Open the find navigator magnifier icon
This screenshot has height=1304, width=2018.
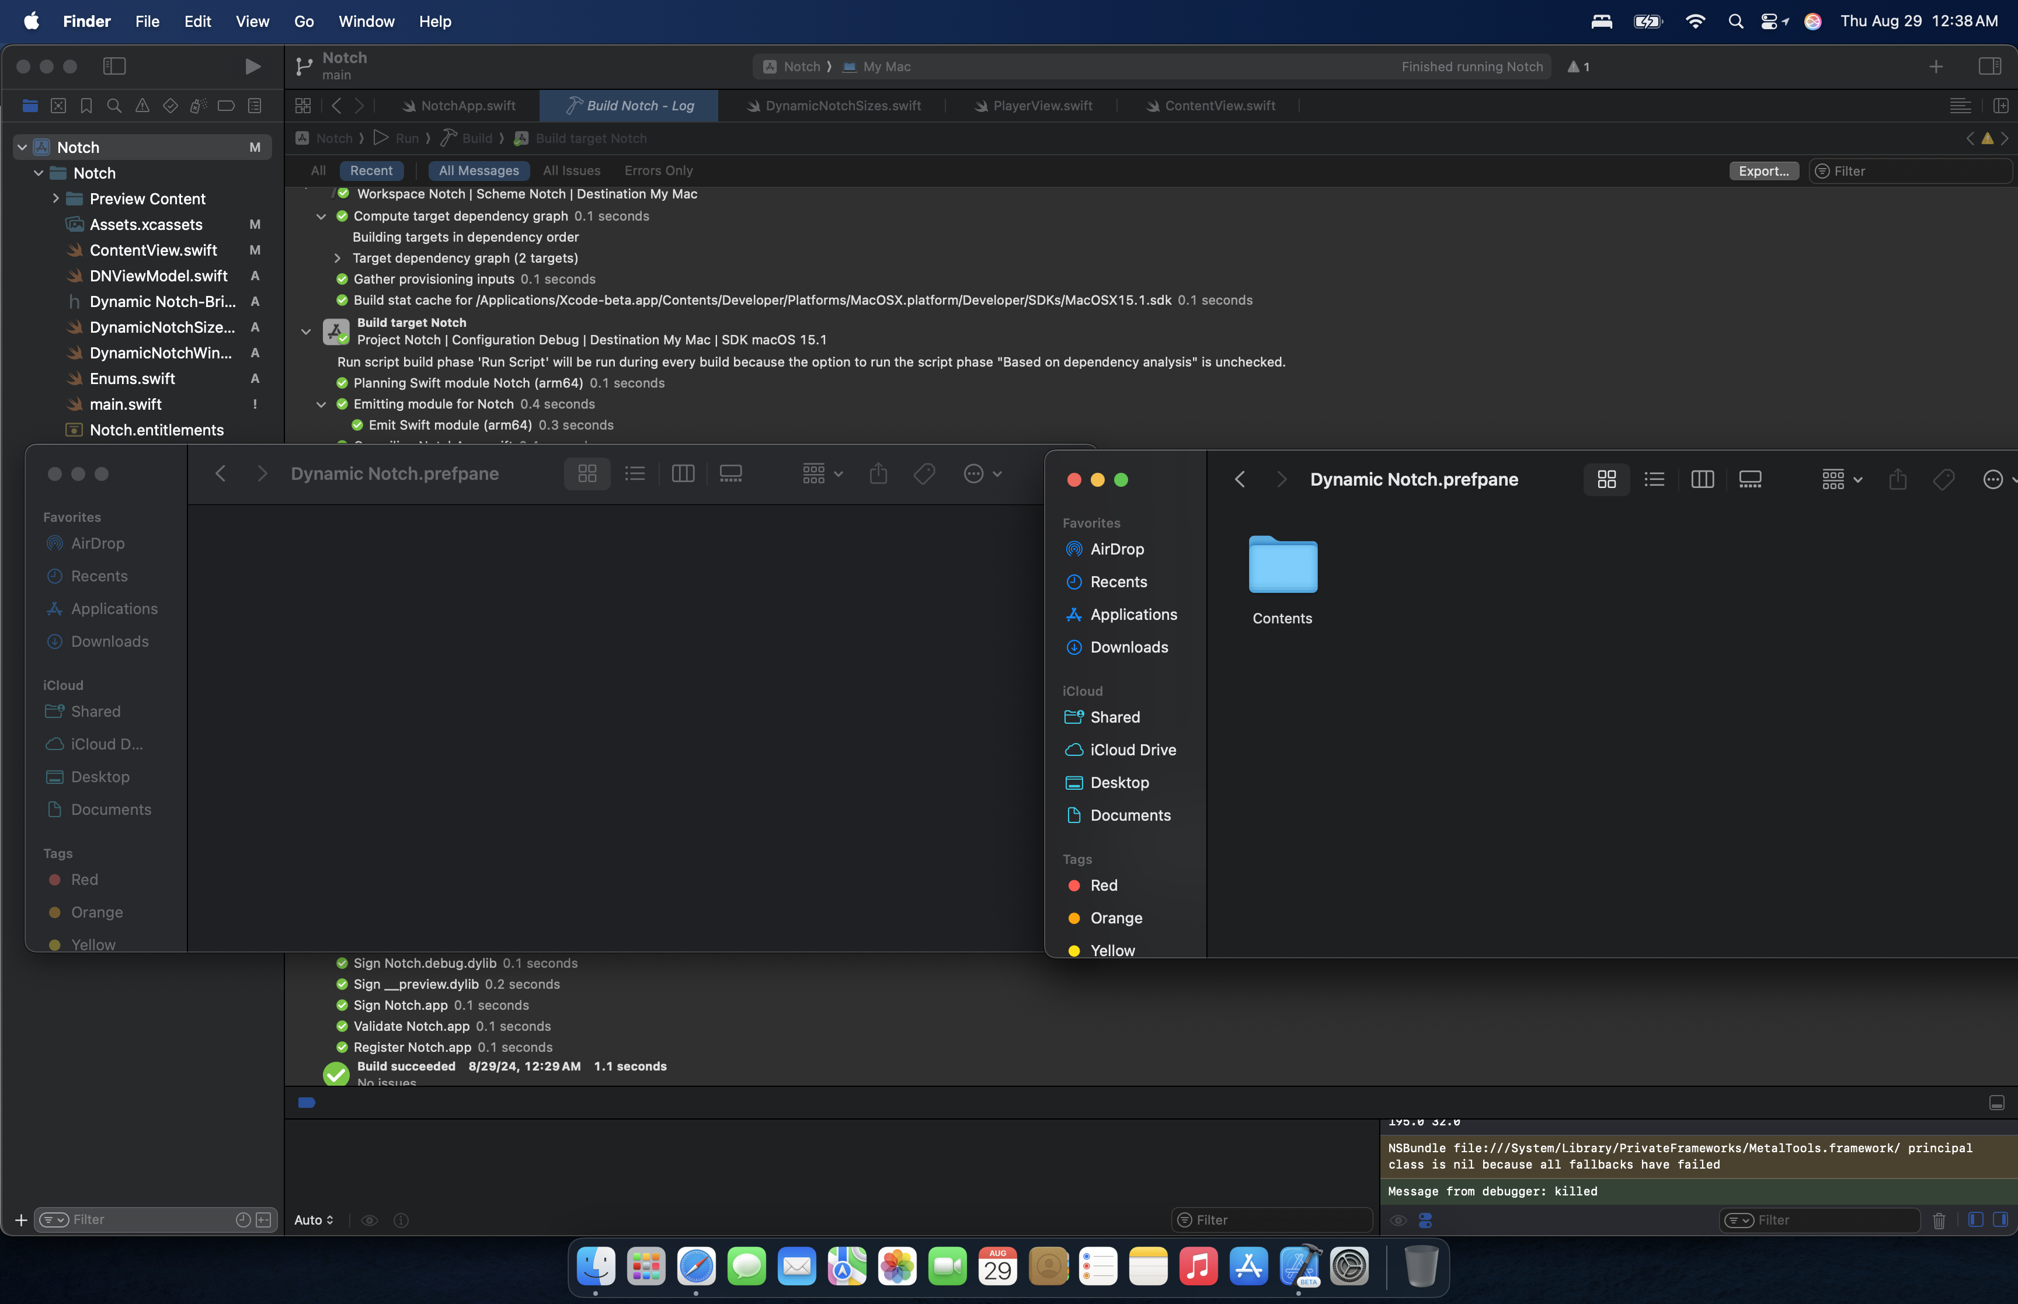coord(114,106)
